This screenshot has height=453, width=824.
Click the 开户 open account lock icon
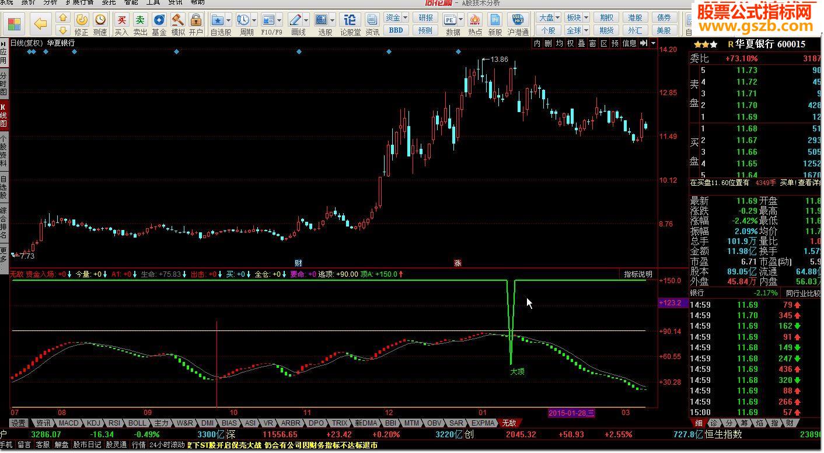point(196,25)
